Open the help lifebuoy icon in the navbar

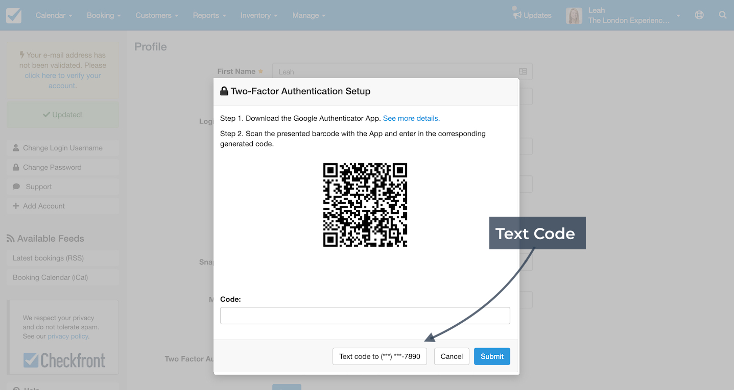699,15
